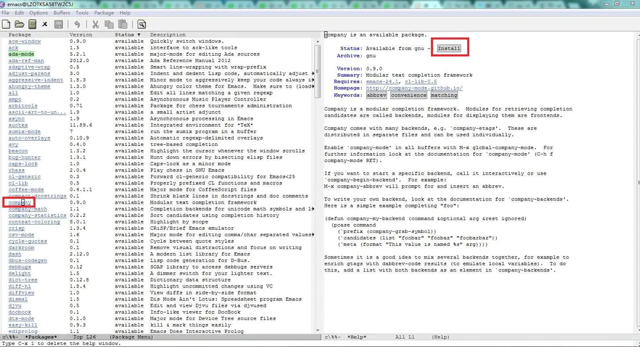Cut selection using scissors icon
The width and height of the screenshot is (640, 347).
[95, 24]
